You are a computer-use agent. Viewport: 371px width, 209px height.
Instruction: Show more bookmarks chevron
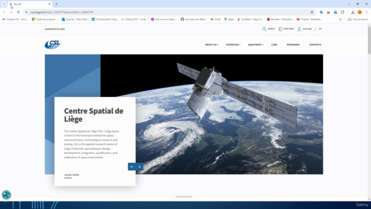(x=340, y=19)
